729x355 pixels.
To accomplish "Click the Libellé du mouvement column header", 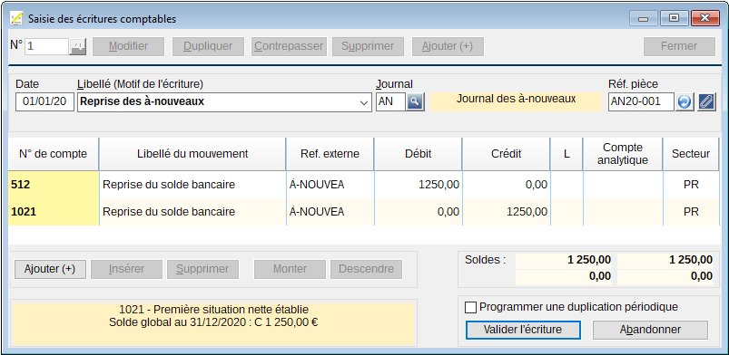I will 192,154.
